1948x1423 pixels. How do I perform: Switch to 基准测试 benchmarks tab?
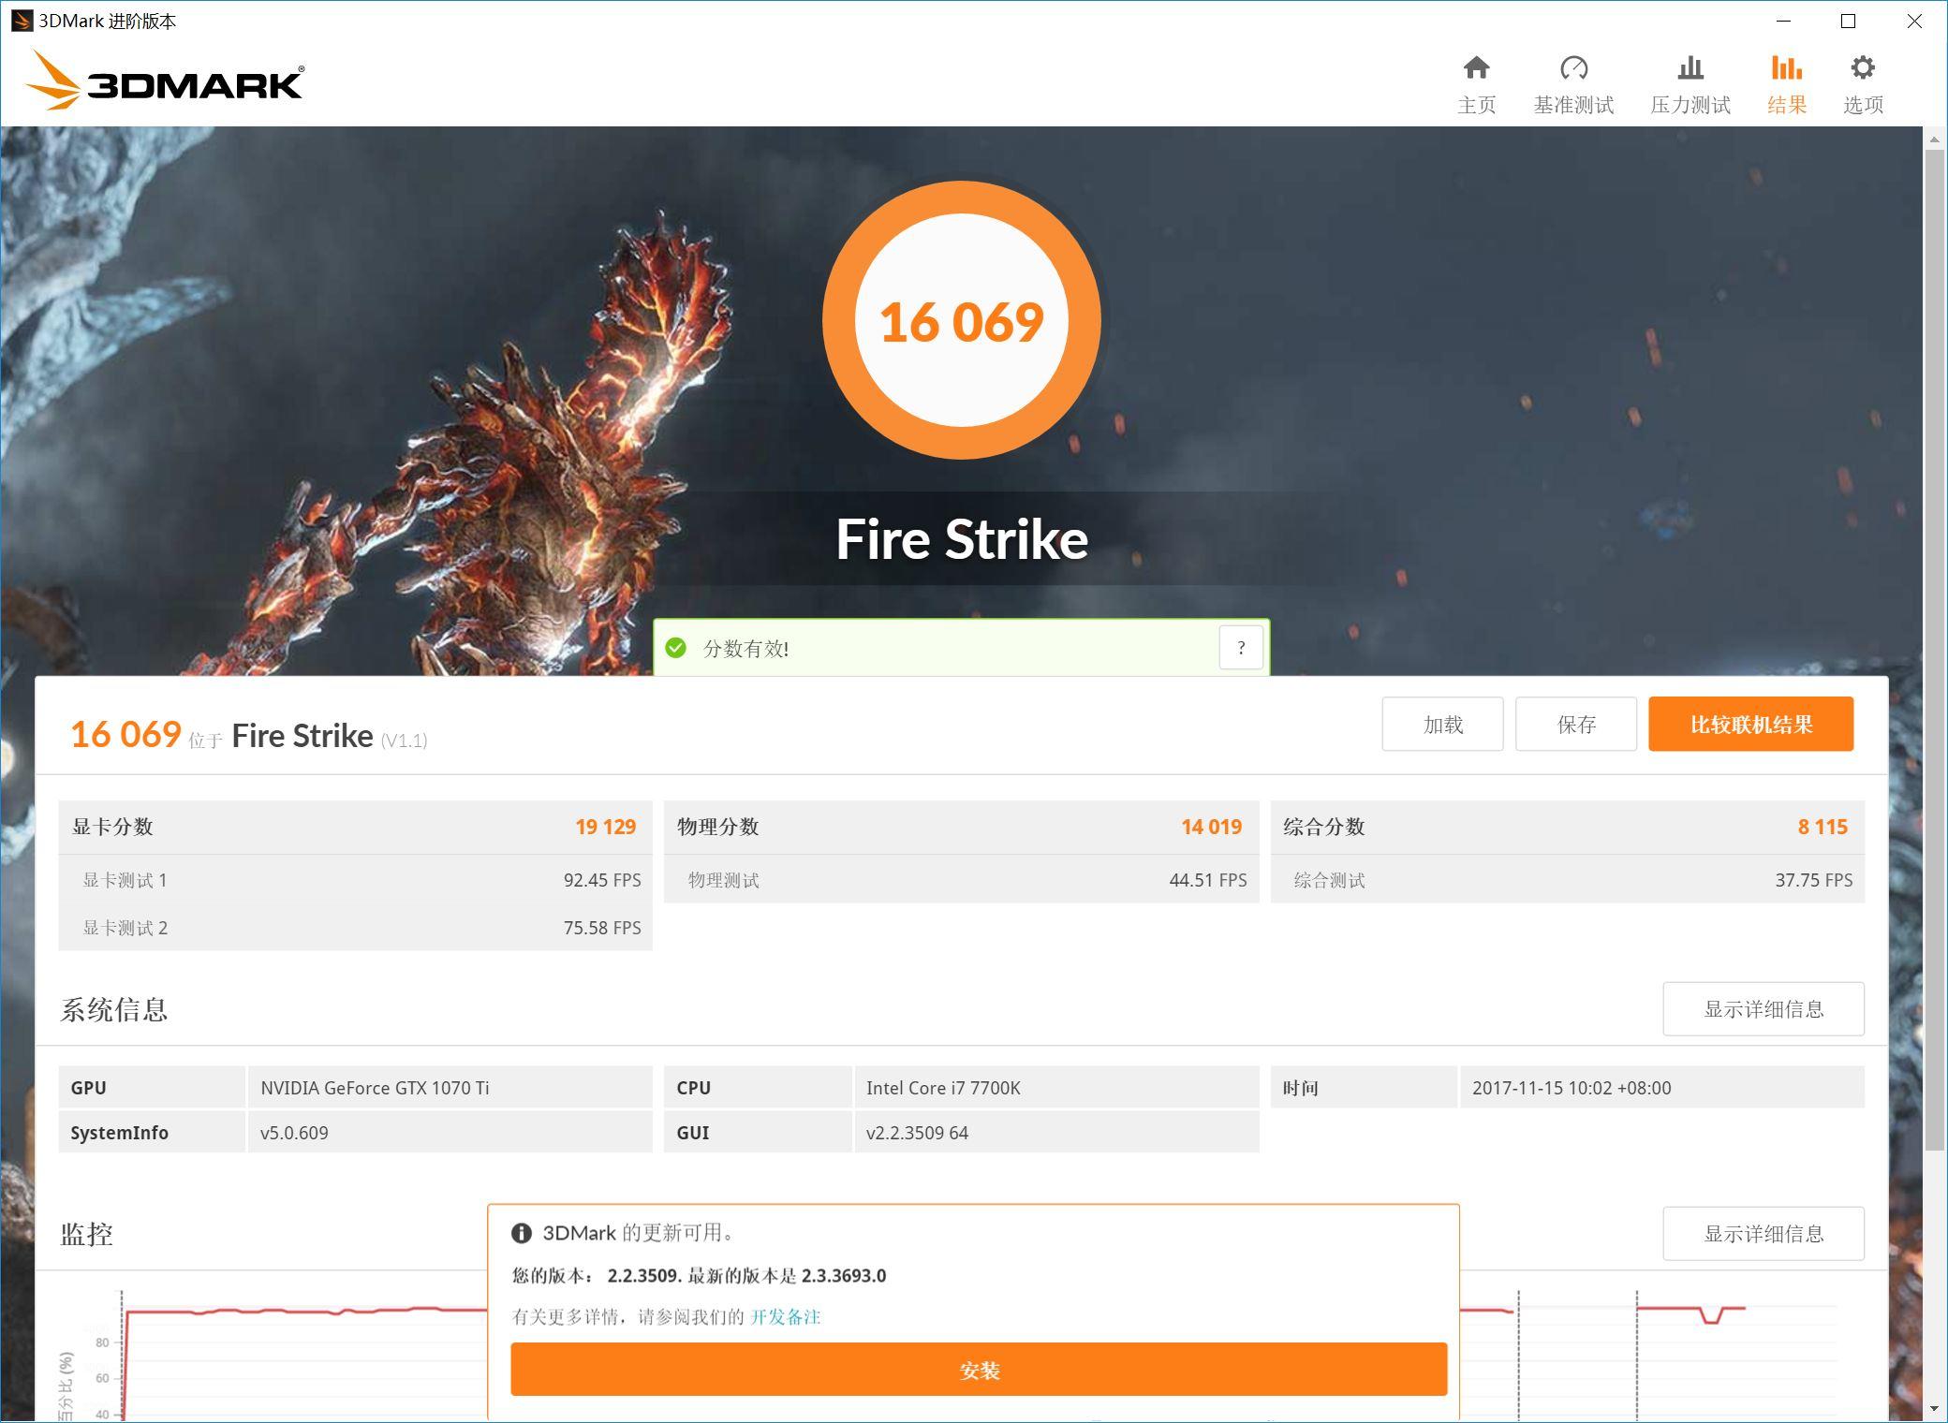(x=1573, y=85)
